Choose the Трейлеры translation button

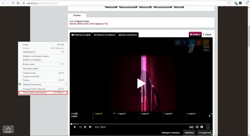coord(189,133)
